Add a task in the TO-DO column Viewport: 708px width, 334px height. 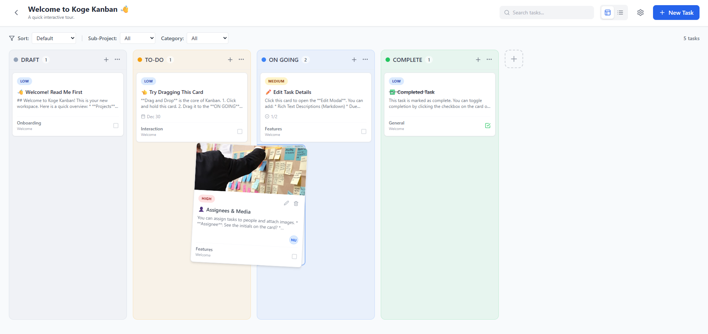(x=230, y=59)
